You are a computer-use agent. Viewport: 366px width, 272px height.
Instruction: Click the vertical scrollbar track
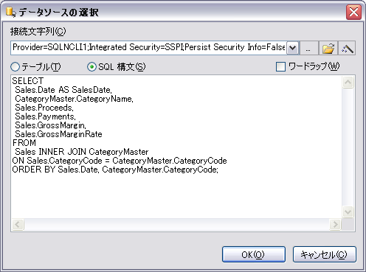pyautogui.click(x=348, y=147)
